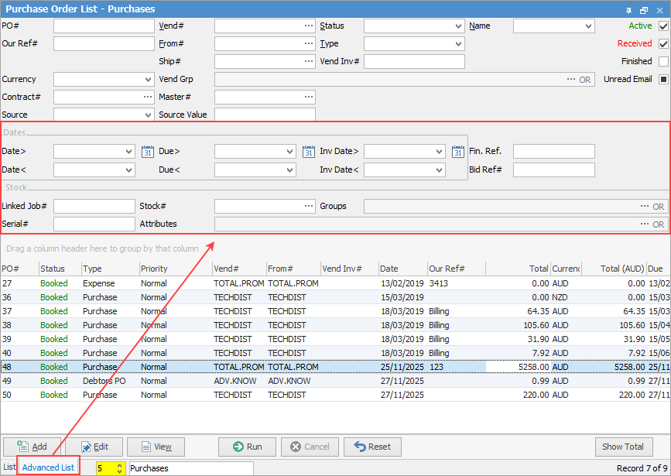Viewport: 671px width, 476px height.
Task: Open Attributes selection ellipsis
Action: (645, 224)
